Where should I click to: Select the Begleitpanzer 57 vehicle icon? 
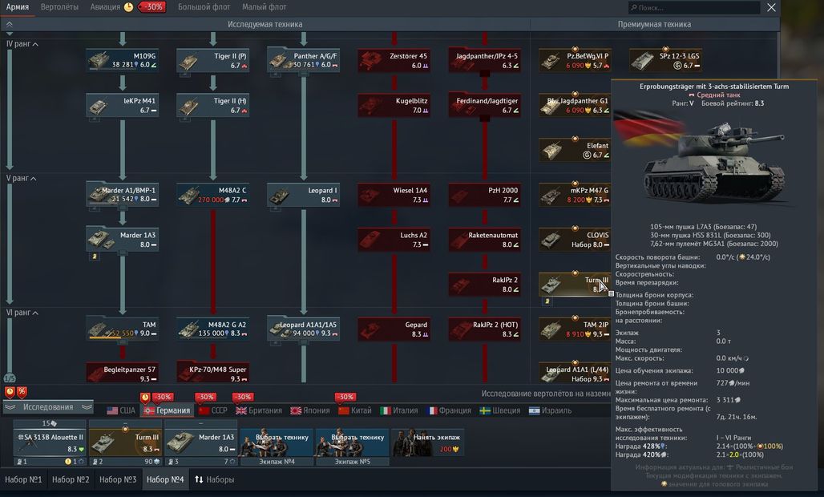click(x=123, y=373)
